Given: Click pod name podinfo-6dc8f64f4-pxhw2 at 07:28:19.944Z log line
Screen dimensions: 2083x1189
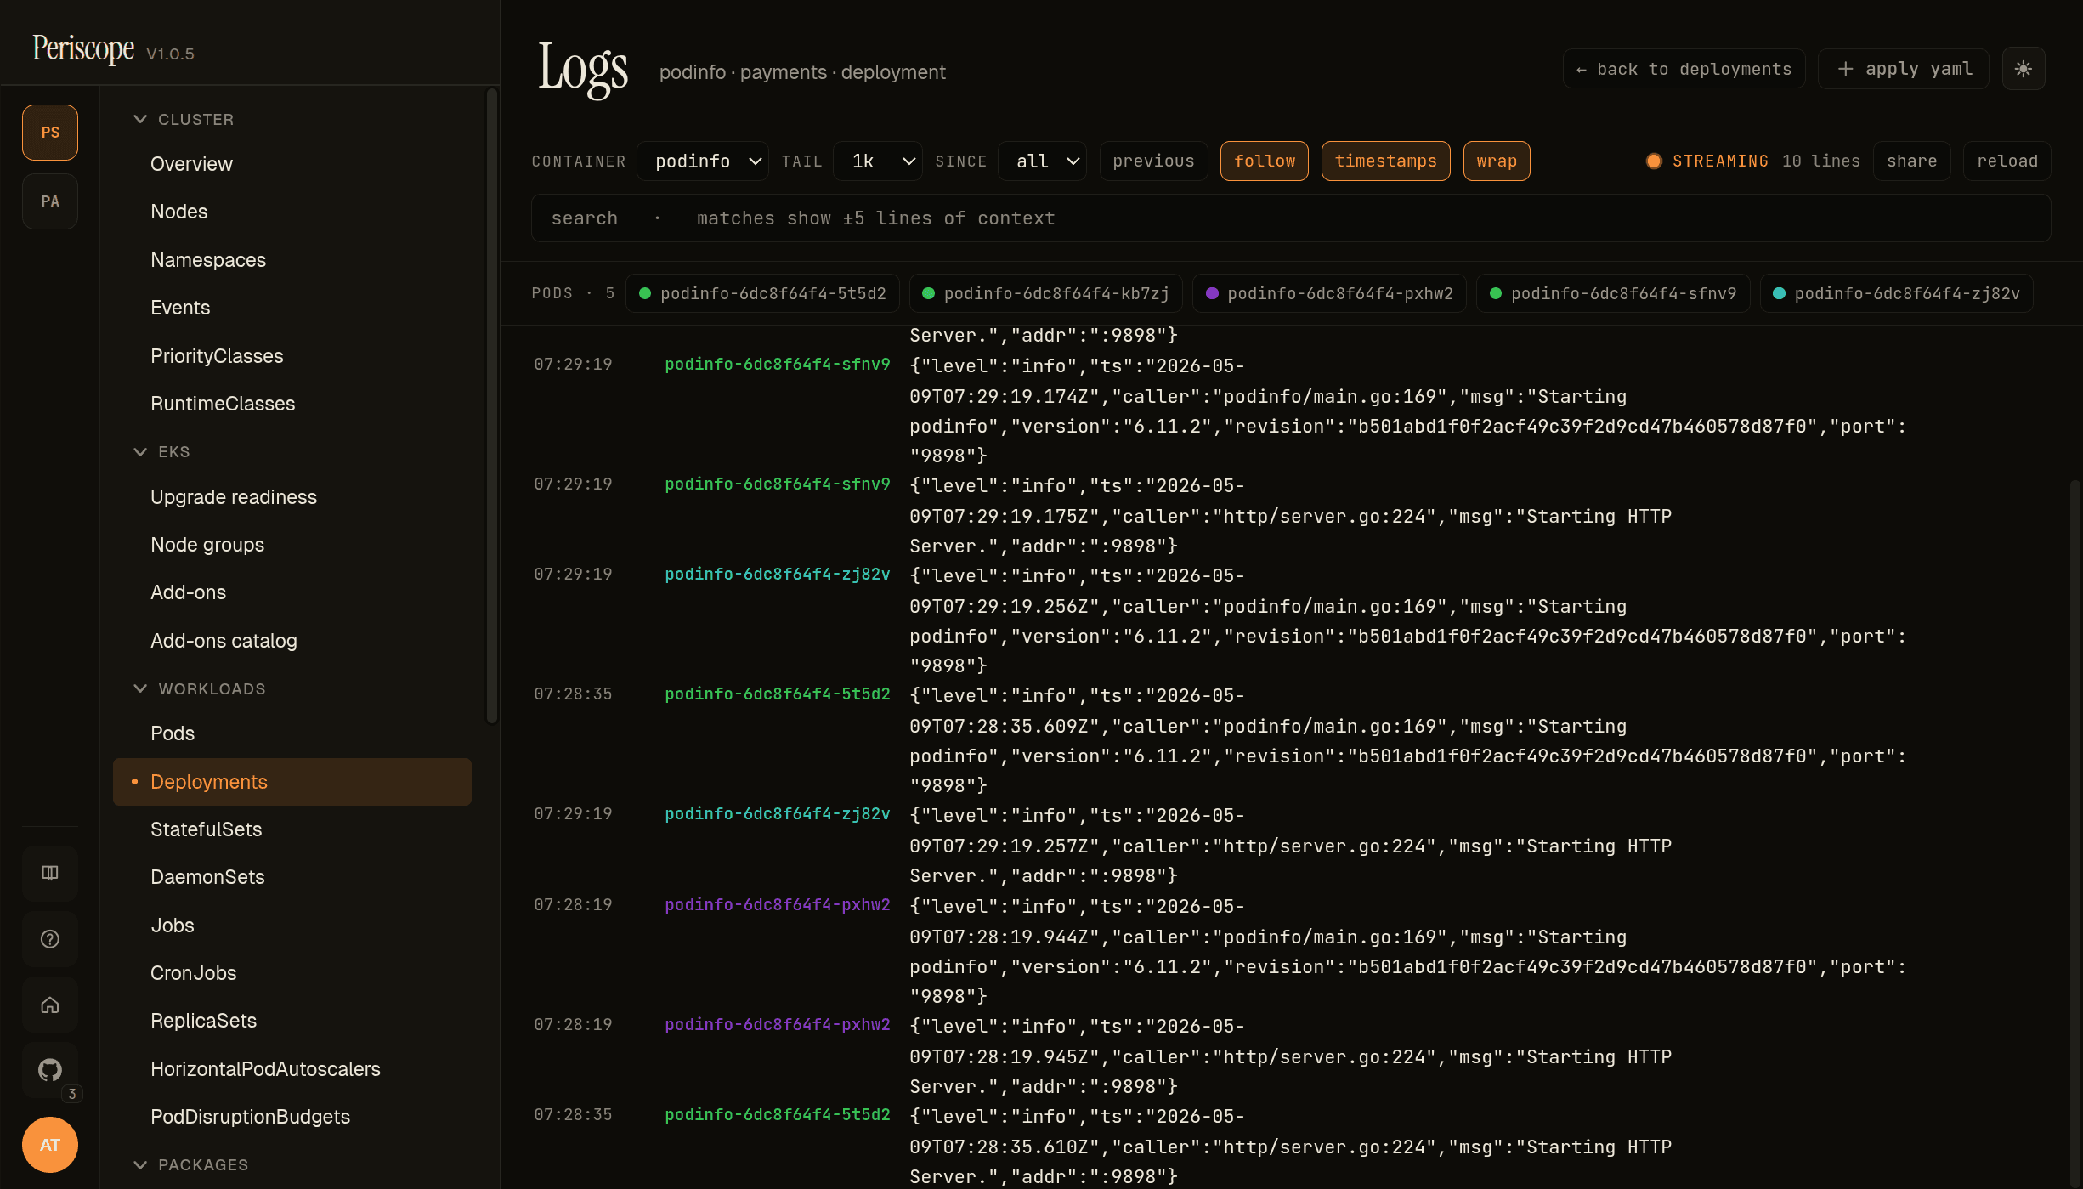Looking at the screenshot, I should pos(777,905).
